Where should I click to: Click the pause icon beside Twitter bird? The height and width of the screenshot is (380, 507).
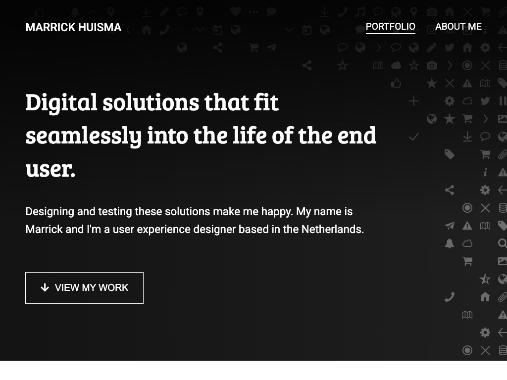503,101
